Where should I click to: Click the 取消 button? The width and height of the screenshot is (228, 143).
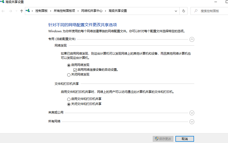(185, 139)
